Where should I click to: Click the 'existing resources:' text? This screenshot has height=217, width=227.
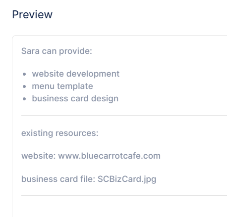(x=60, y=133)
